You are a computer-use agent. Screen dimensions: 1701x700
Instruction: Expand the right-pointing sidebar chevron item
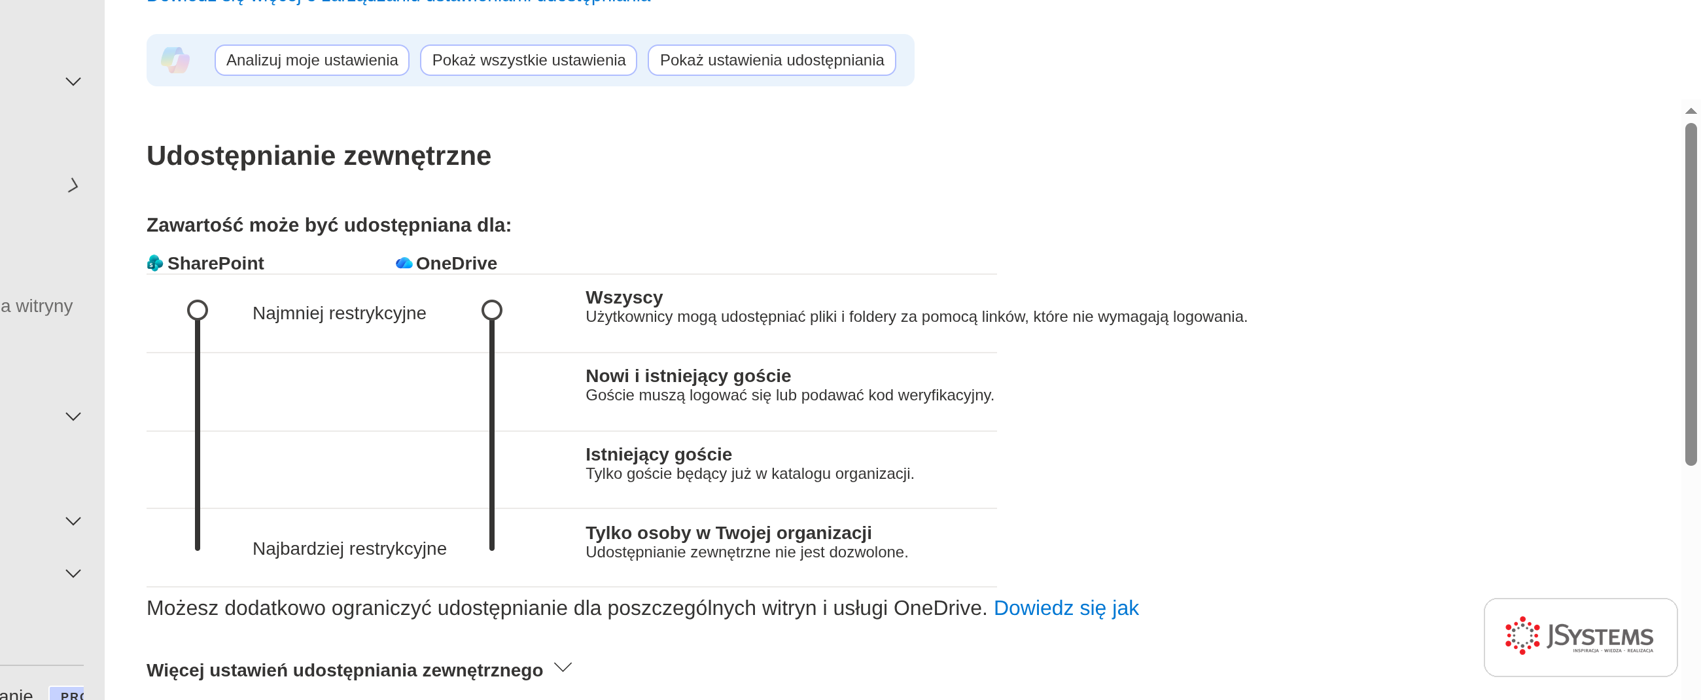pos(73,186)
